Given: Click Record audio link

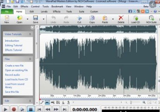Looking at the screenshot, I should 13,75.
